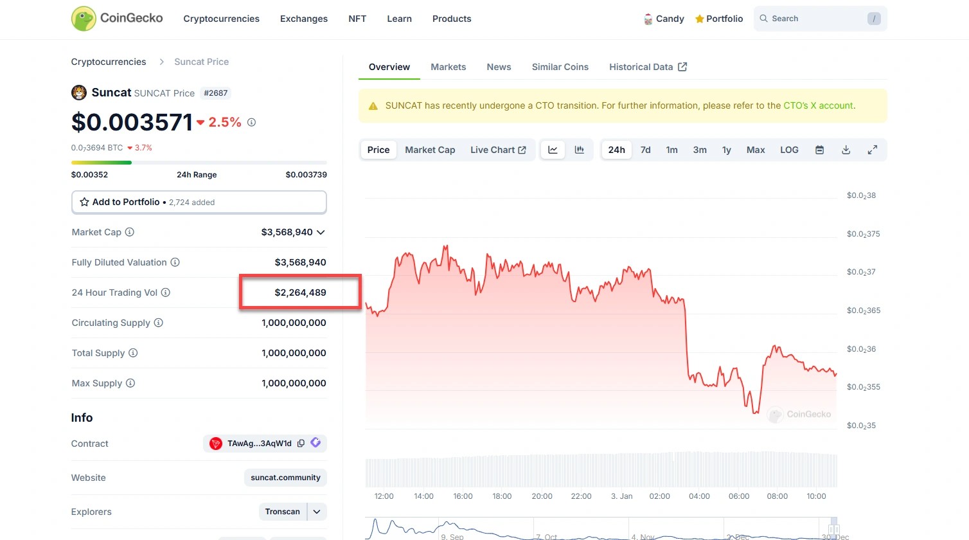Switch to the Markets tab
This screenshot has width=969, height=540.
pyautogui.click(x=448, y=67)
